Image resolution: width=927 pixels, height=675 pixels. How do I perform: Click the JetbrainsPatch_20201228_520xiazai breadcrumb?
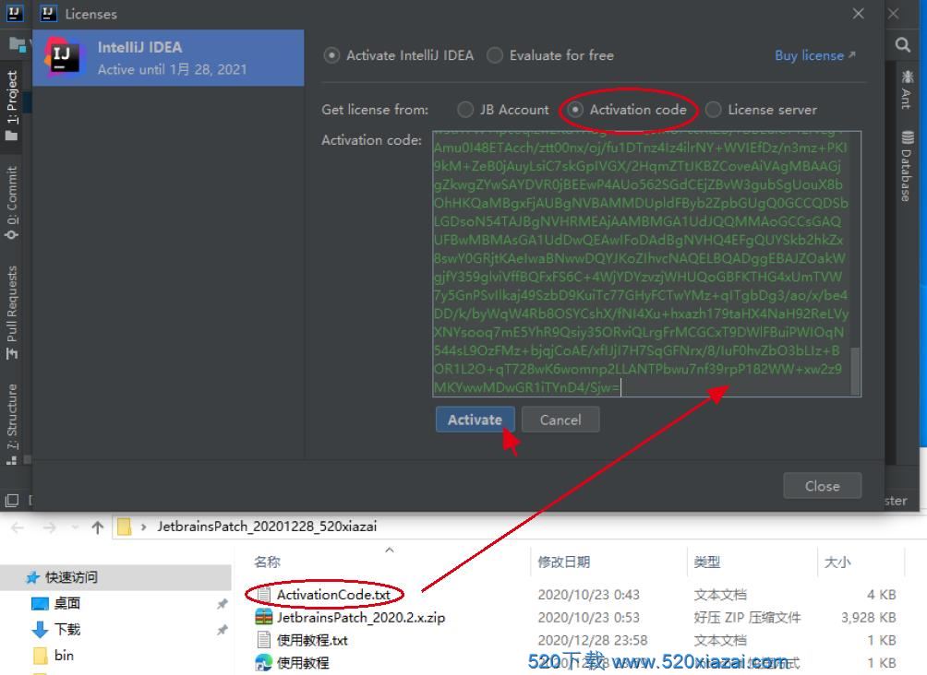pos(267,527)
